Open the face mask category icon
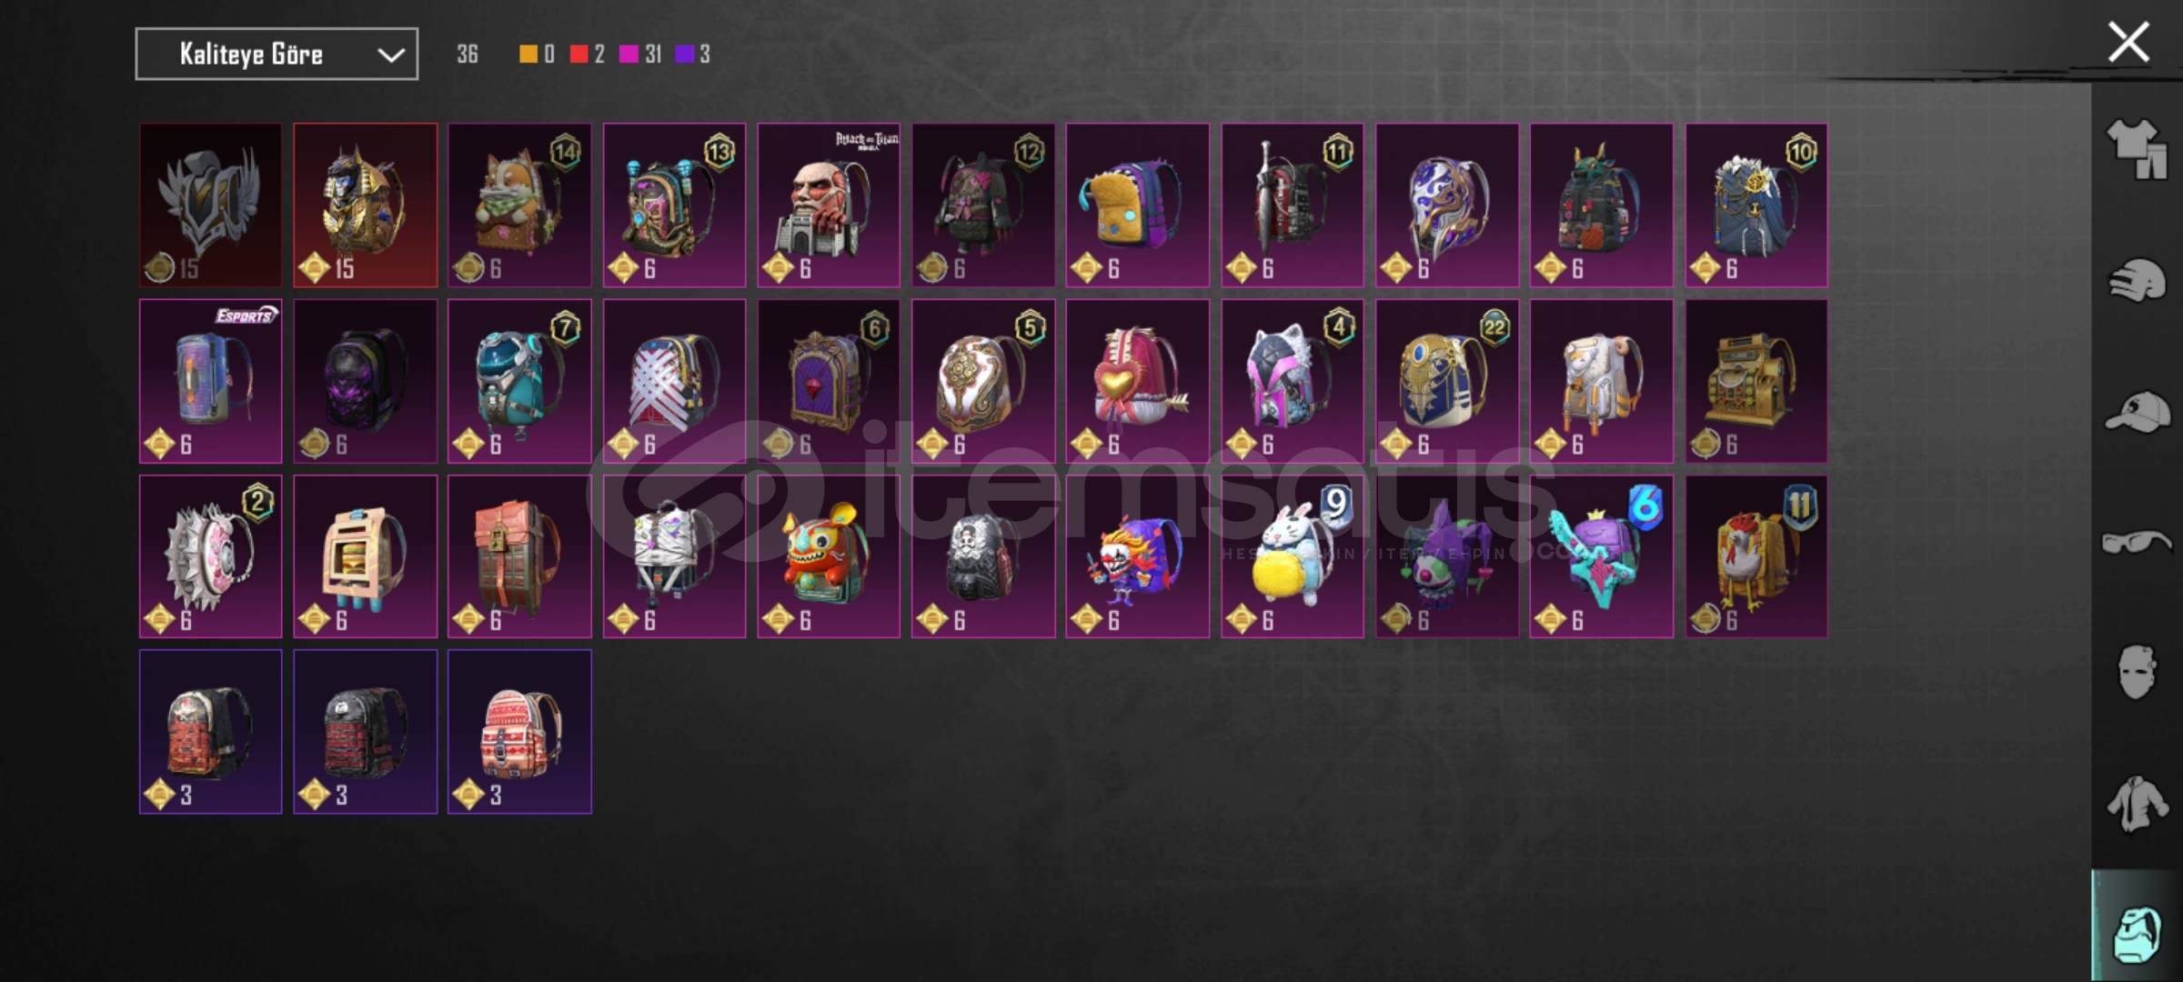The width and height of the screenshot is (2183, 982). 2137,672
